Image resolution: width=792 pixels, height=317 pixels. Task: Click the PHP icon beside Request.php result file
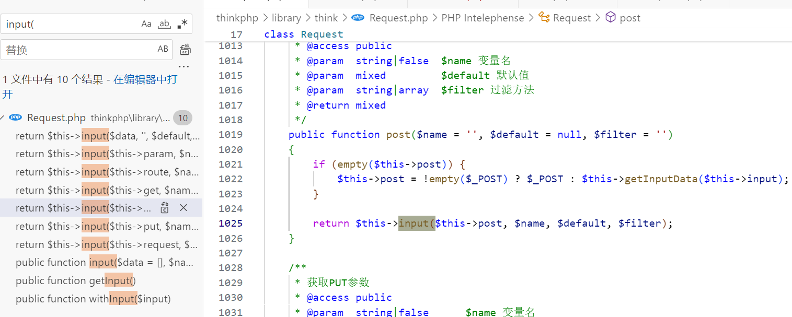pyautogui.click(x=16, y=118)
